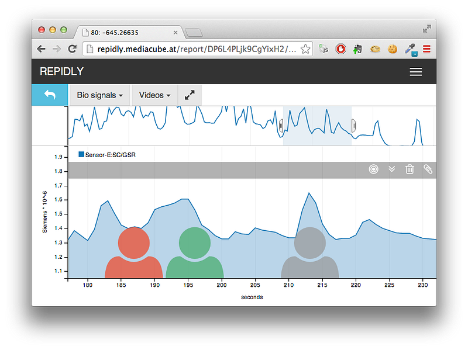Select the gray person marker icon
This screenshot has width=468, height=350.
pos(310,253)
